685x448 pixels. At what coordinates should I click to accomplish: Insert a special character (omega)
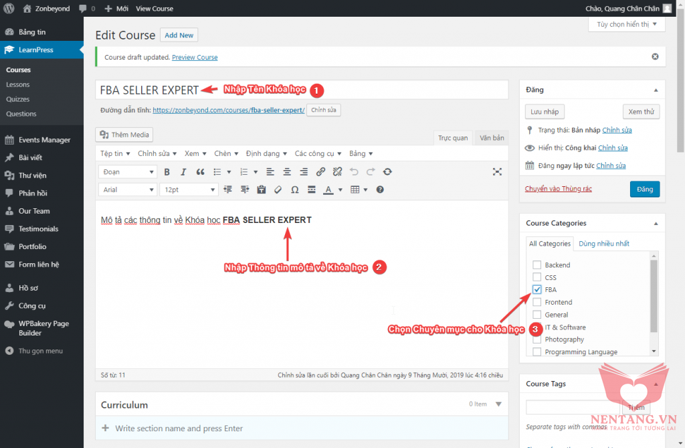[294, 190]
